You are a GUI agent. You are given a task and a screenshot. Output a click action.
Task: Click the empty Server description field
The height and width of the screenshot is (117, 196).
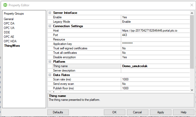pyautogui.click(x=155, y=71)
